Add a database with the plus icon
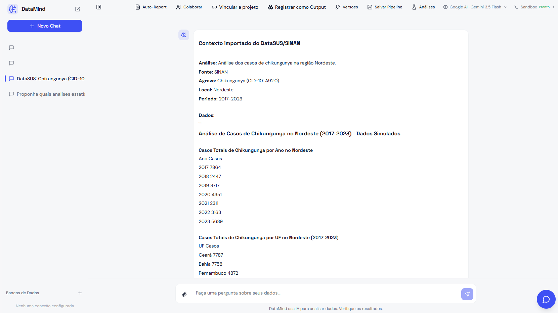 80,293
